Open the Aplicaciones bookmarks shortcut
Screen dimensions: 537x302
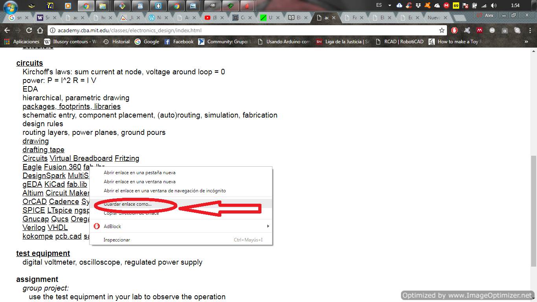22,42
